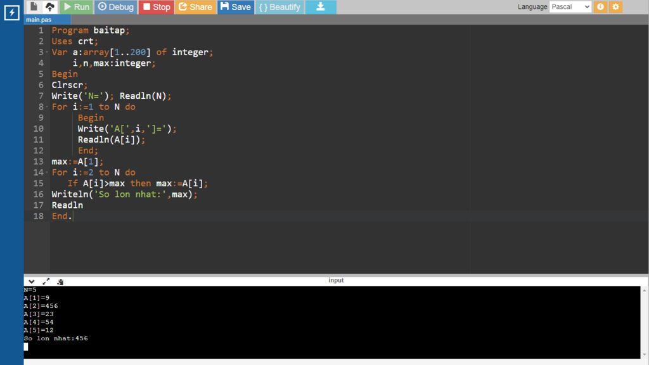Click console line 'A[2]=456'

tap(41, 306)
